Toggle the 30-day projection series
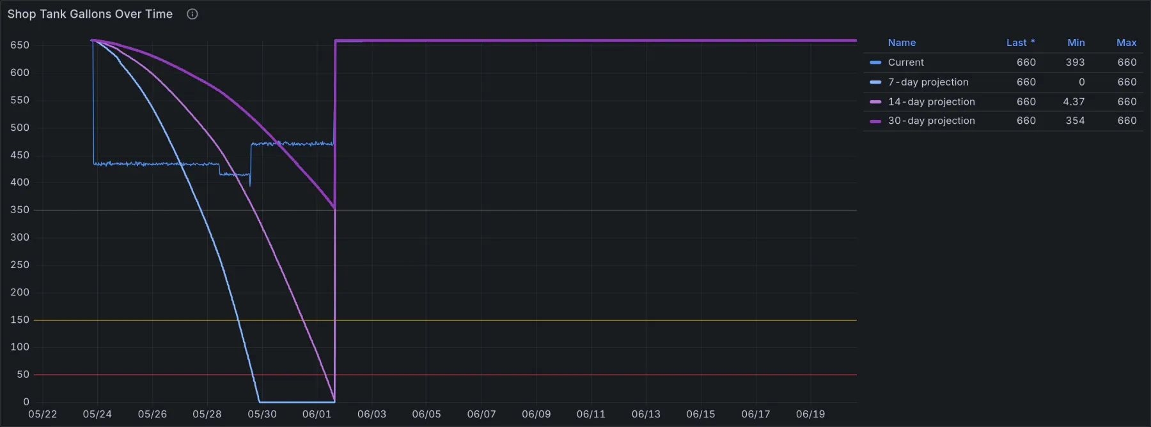This screenshot has height=427, width=1151. [x=931, y=121]
